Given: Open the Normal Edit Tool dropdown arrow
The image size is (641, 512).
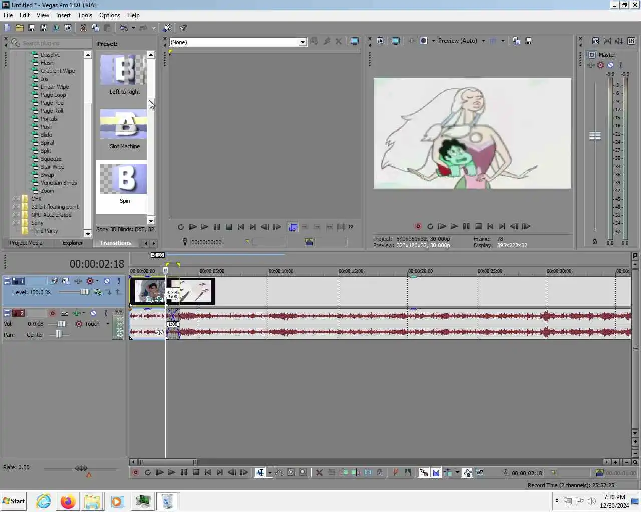Looking at the screenshot, I should point(270,472).
